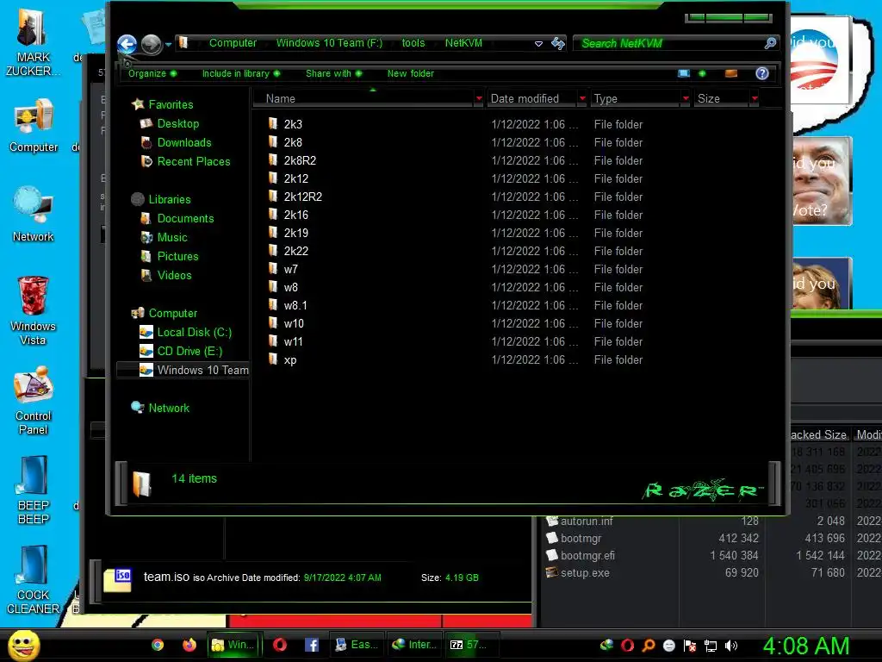Open the Include in library menu
Image resolution: width=882 pixels, height=662 pixels.
[241, 74]
